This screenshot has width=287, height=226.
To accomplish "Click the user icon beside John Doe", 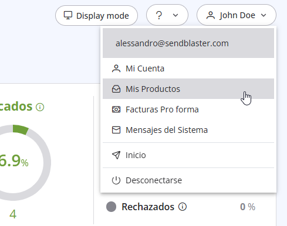I will (211, 15).
